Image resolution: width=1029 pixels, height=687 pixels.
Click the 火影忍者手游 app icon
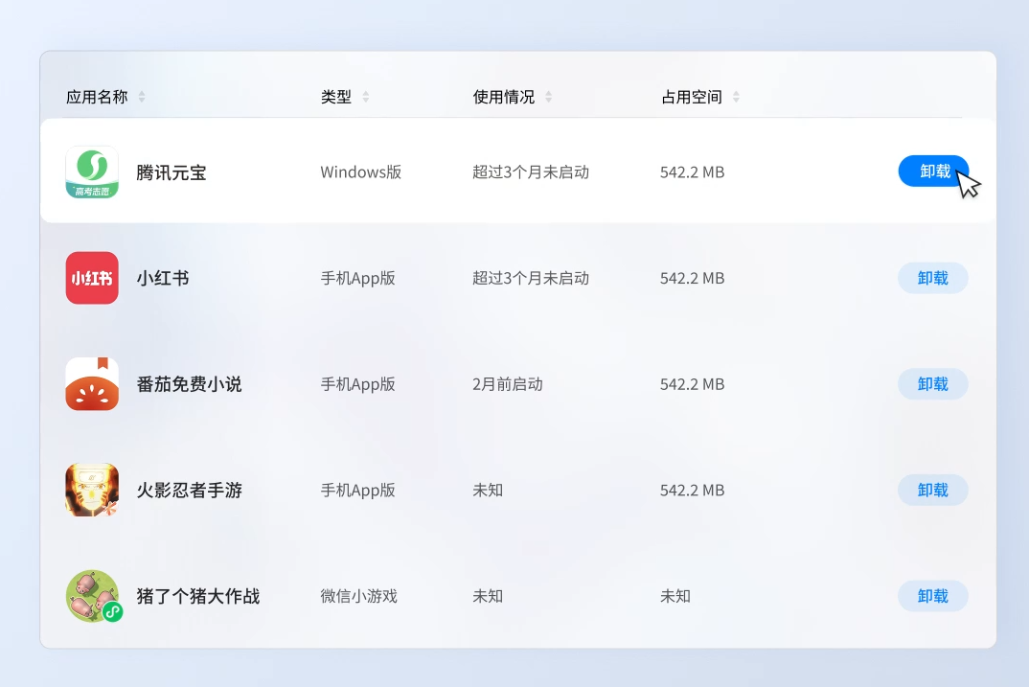tap(92, 490)
